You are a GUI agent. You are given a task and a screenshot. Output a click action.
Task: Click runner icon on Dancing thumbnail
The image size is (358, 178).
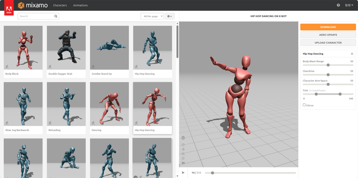93,123
